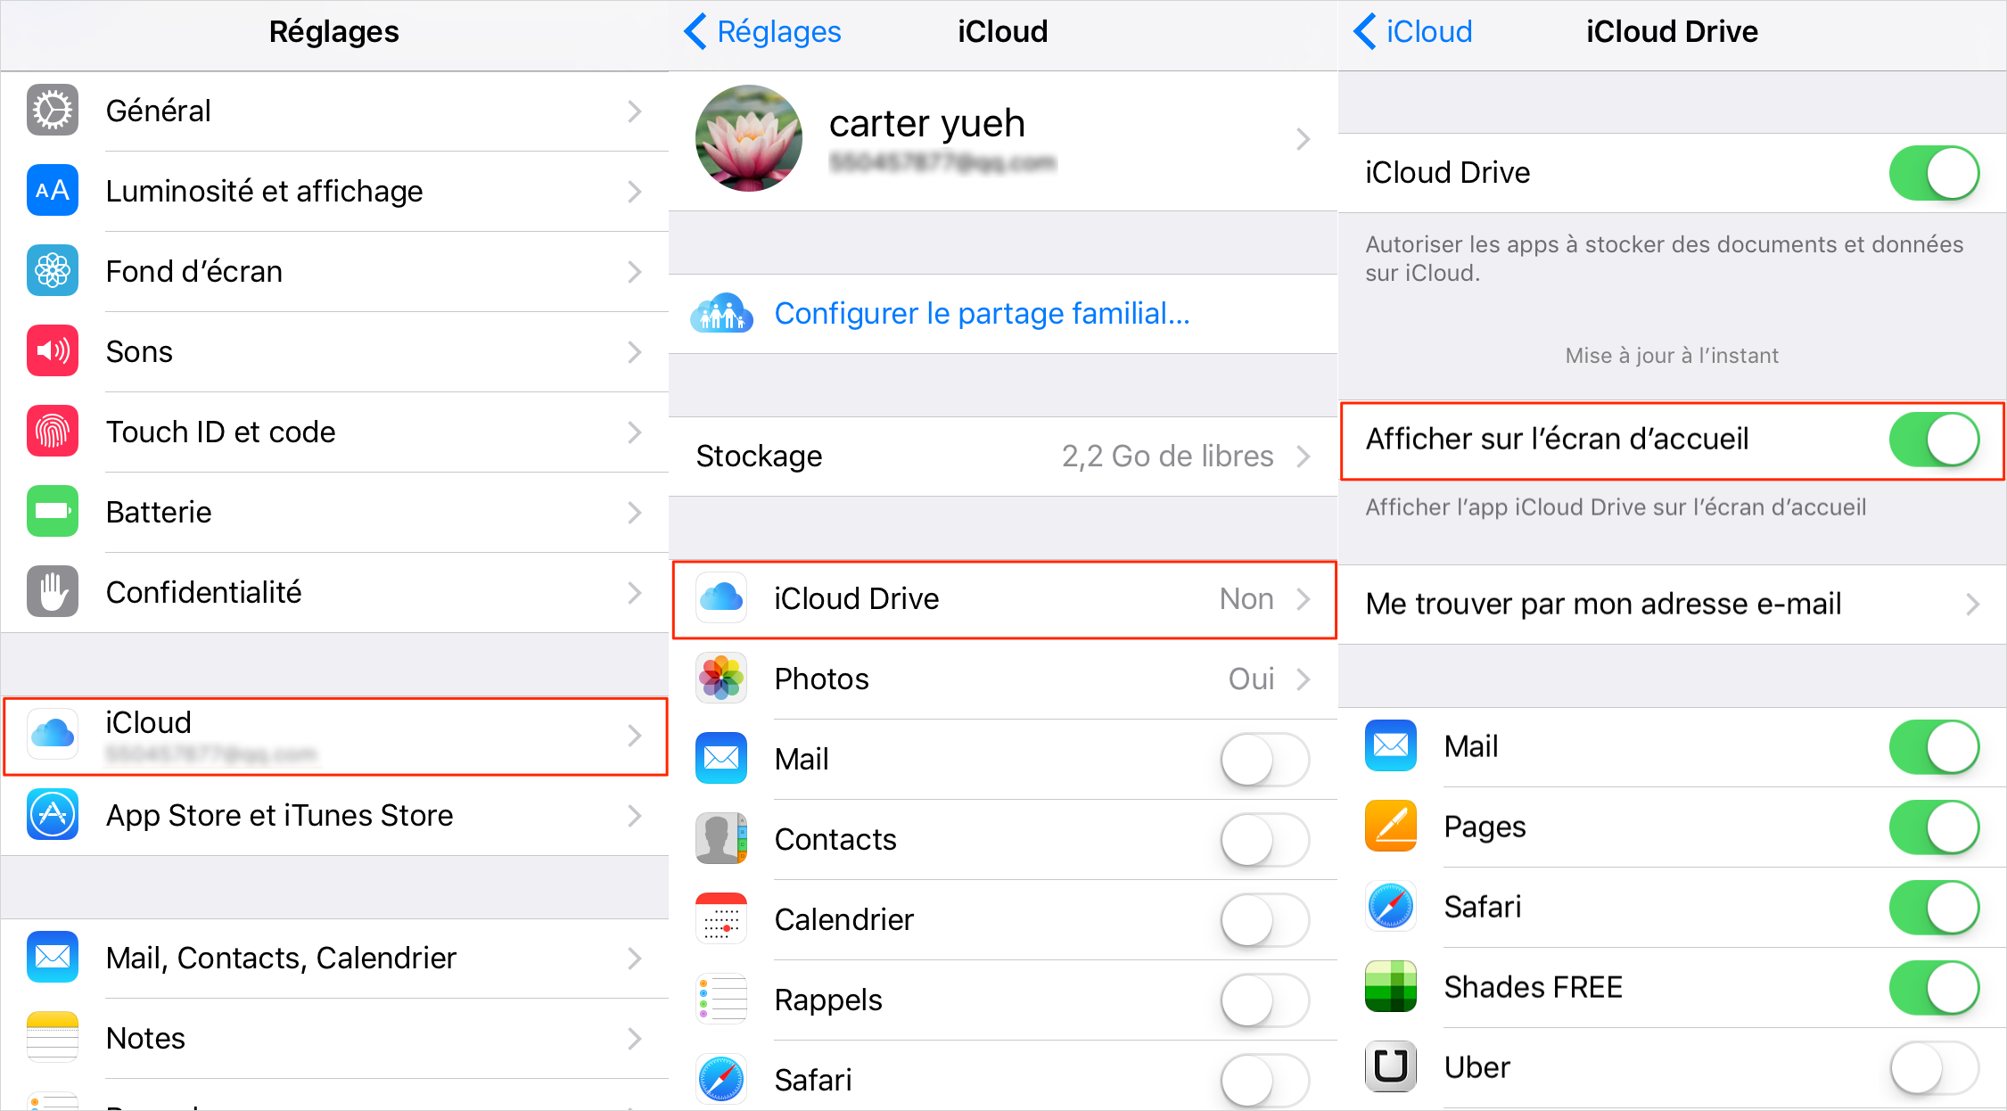Tap the Mail icon in iCloud panel
Image resolution: width=2007 pixels, height=1111 pixels.
(x=721, y=759)
